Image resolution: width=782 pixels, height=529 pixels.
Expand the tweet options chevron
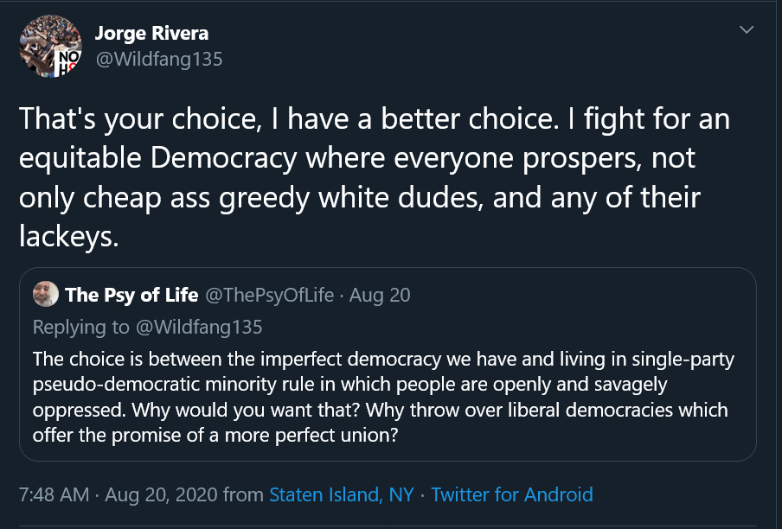point(747,31)
